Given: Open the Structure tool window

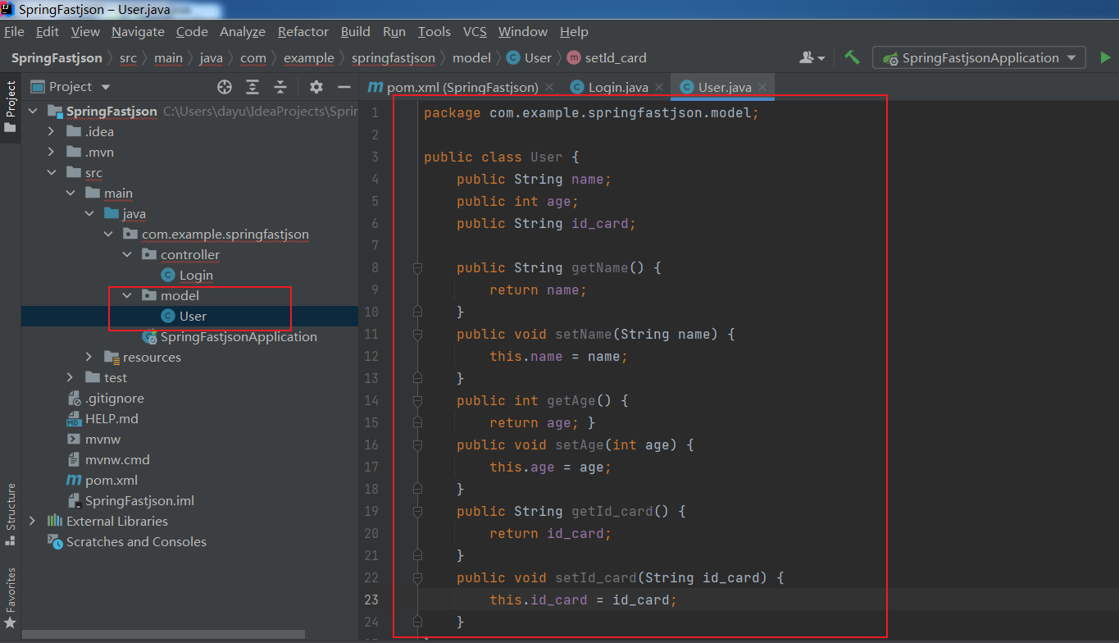Looking at the screenshot, I should (x=11, y=514).
